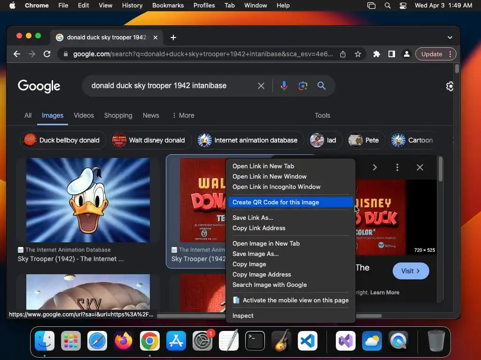Open the Tools options
The width and height of the screenshot is (481, 360).
tap(322, 115)
